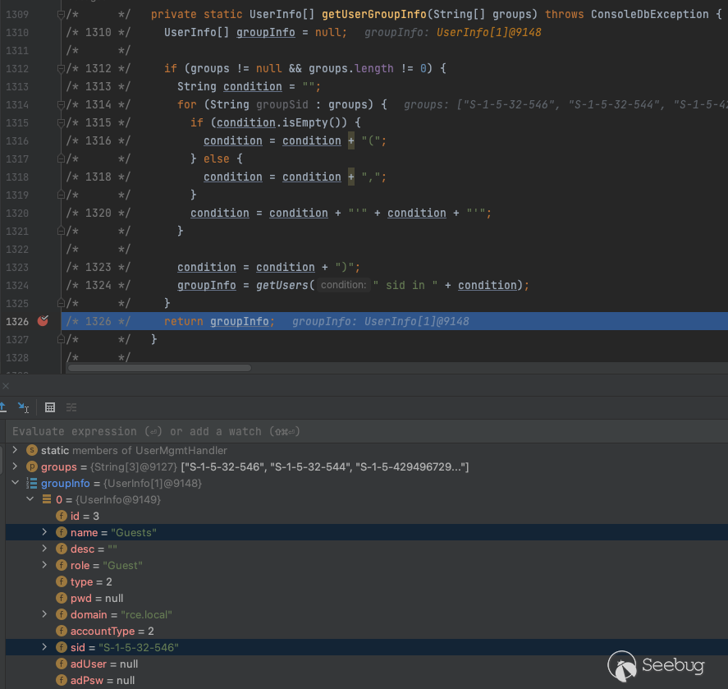Click the field icon beside sid
The height and width of the screenshot is (689, 728).
click(62, 647)
